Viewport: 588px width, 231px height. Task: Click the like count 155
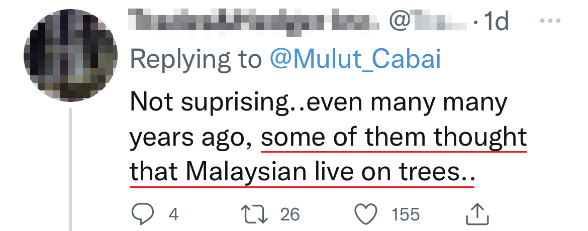[x=405, y=215]
